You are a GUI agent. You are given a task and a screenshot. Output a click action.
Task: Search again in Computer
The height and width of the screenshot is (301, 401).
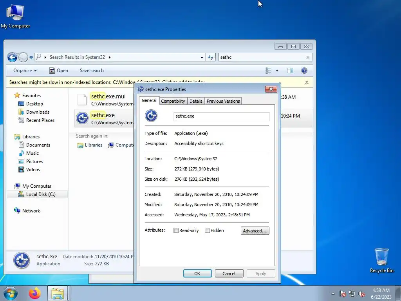[x=121, y=145]
